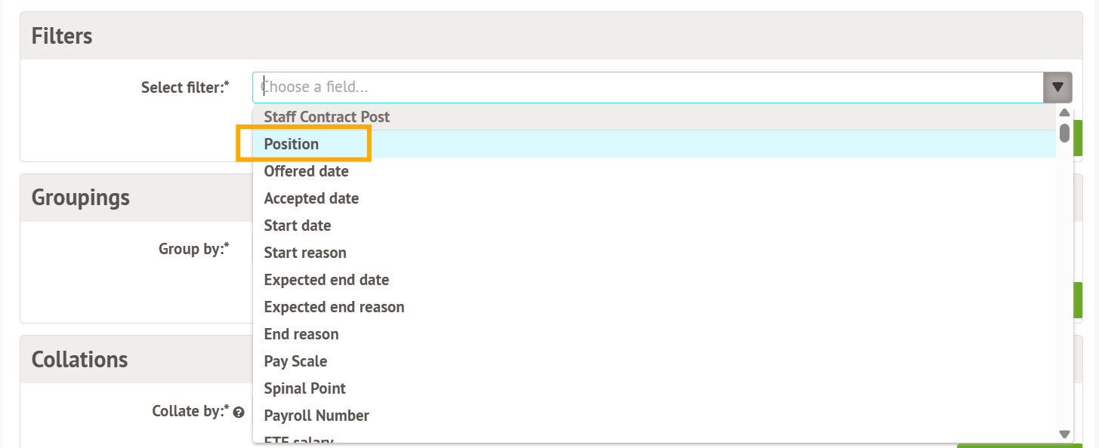Pick Expected end reason from dropdown
1099x448 pixels.
pos(334,307)
